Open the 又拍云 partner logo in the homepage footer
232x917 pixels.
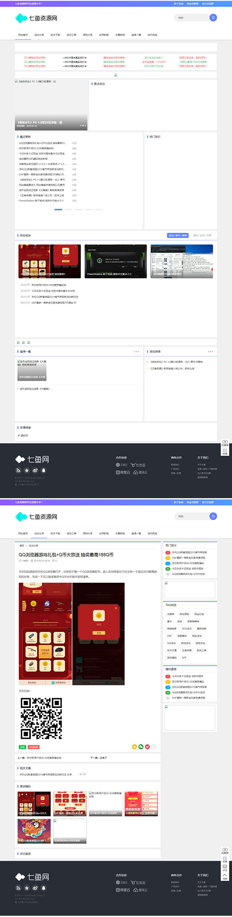coord(122,465)
